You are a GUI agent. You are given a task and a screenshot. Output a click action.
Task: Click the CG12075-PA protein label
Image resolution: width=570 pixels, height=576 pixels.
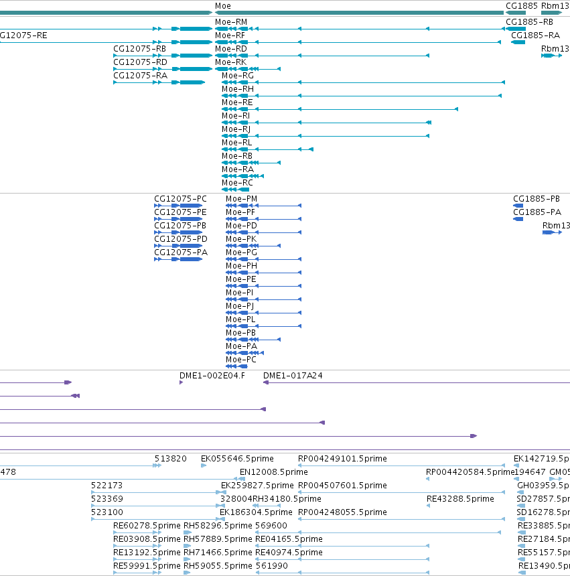point(181,253)
